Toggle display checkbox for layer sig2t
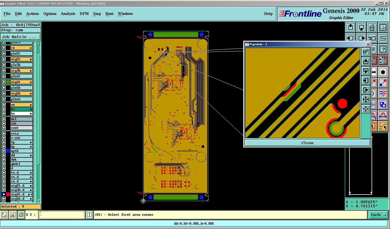 pyautogui.click(x=4, y=59)
